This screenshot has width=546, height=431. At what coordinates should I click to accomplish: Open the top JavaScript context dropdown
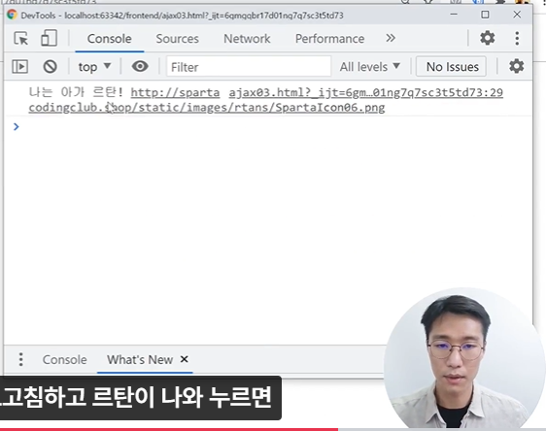click(94, 66)
